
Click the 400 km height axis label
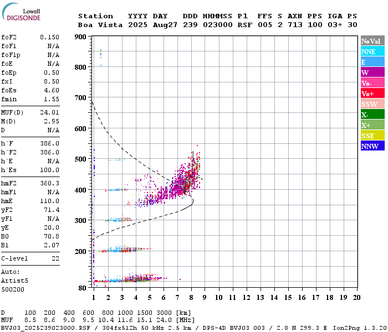click(80, 190)
